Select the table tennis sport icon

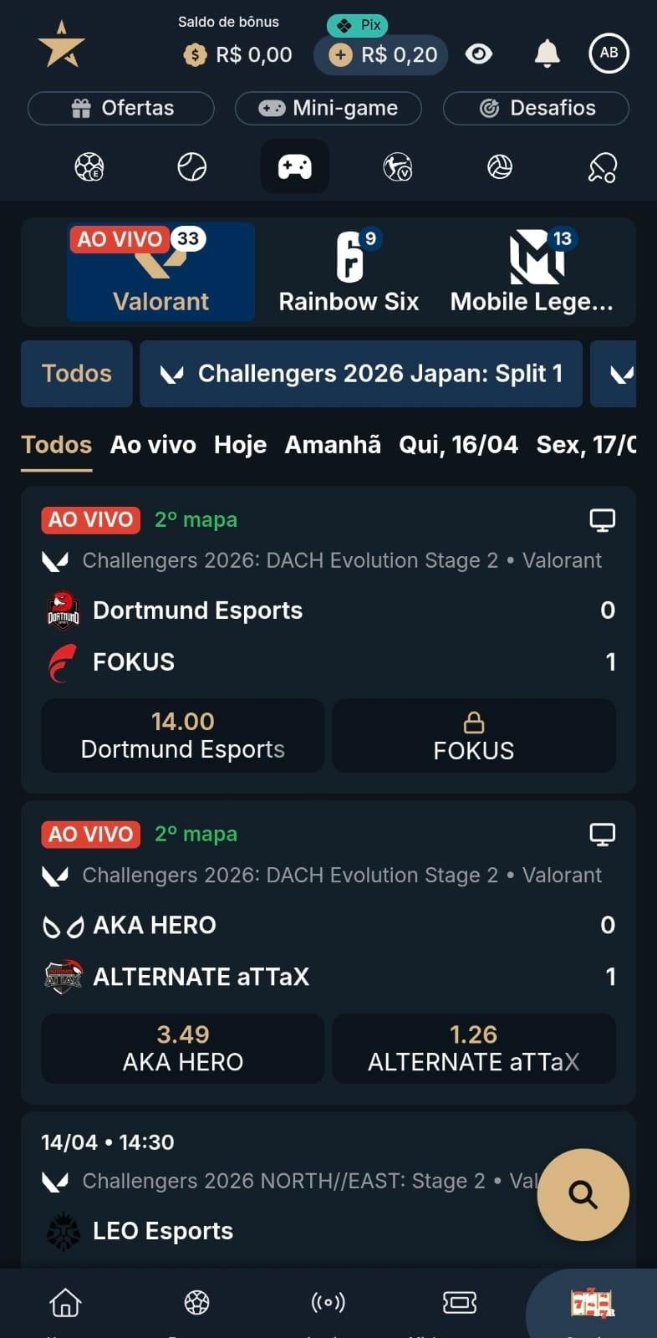coord(602,167)
